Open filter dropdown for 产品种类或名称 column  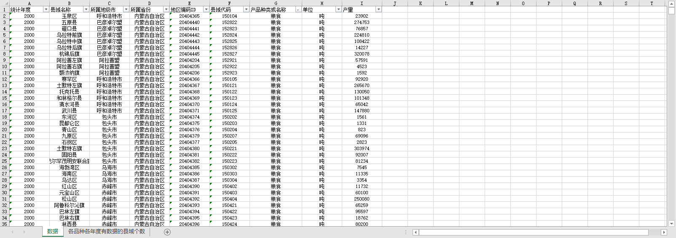pyautogui.click(x=298, y=9)
